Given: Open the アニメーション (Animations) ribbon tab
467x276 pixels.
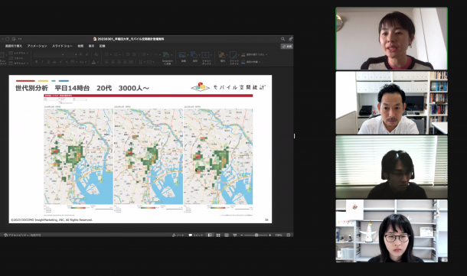Looking at the screenshot, I should click(x=38, y=46).
